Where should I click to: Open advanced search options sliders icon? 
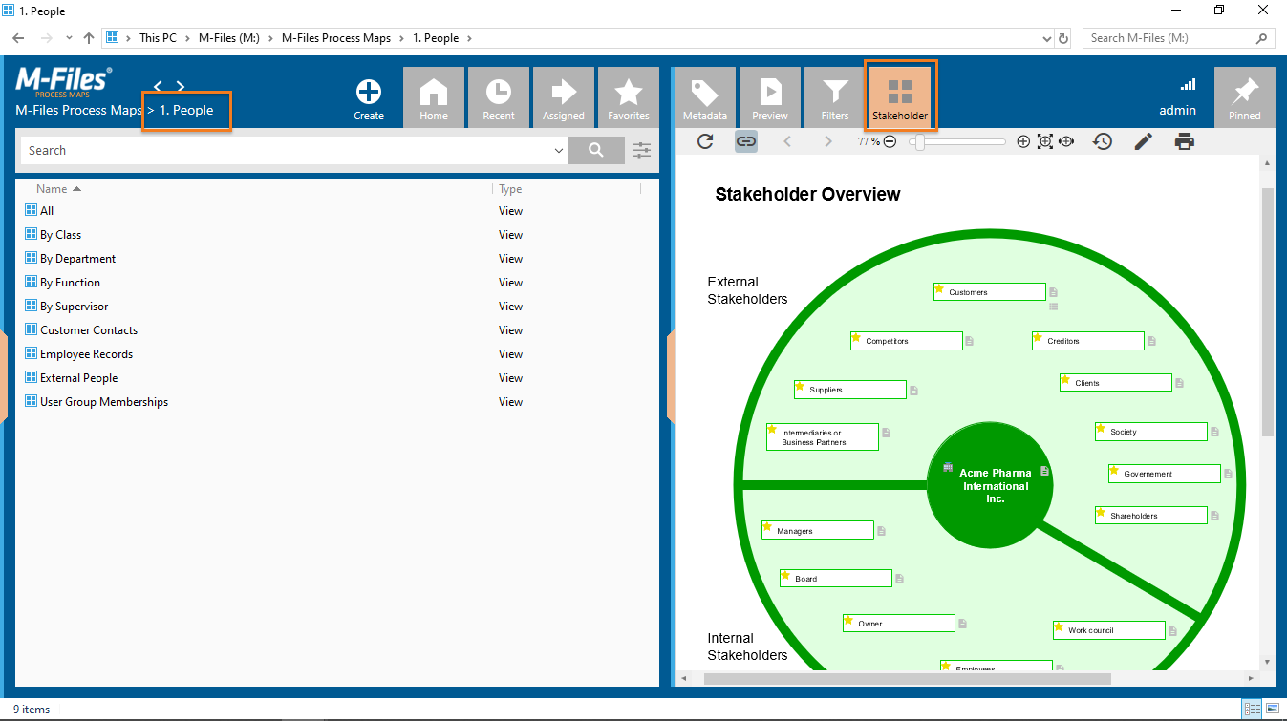642,150
